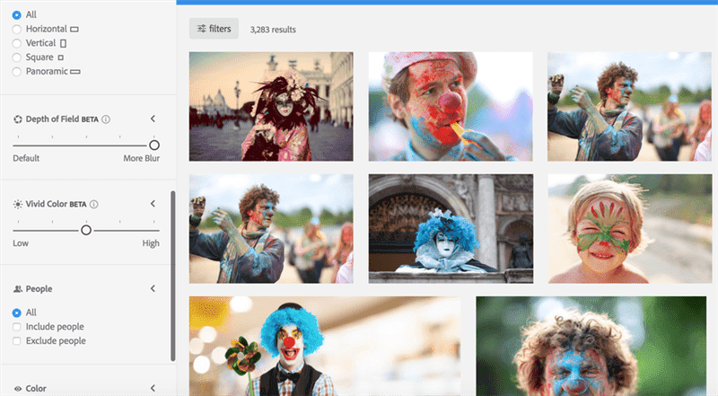
Task: Open the blue-haired clown with pinwheel photo
Action: [325, 346]
